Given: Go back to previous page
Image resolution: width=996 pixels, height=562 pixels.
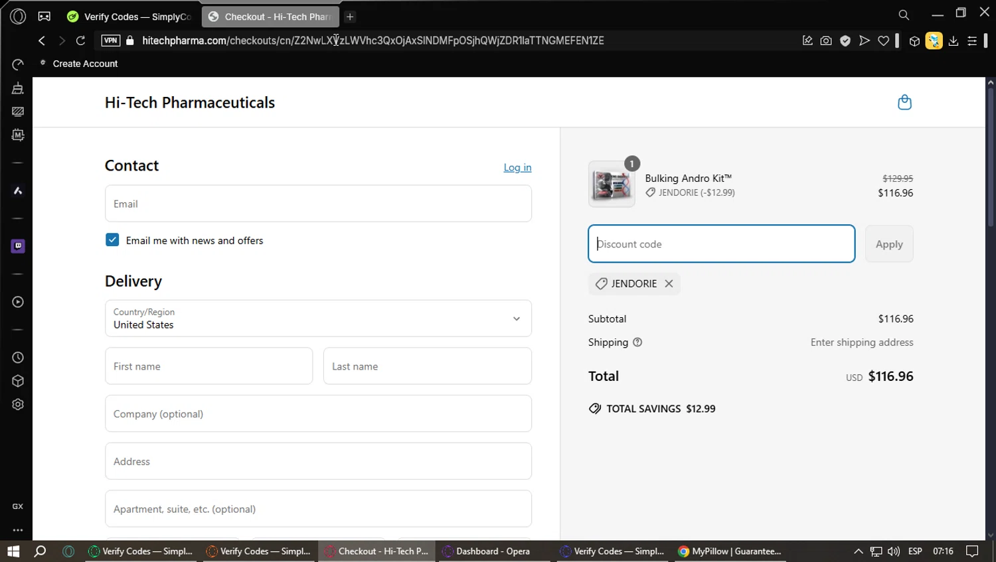Looking at the screenshot, I should pyautogui.click(x=42, y=40).
